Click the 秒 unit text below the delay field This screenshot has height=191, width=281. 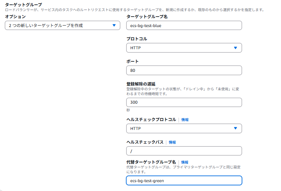pos(128,110)
